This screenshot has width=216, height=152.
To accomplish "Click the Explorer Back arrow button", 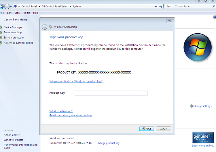I will (1, 6).
